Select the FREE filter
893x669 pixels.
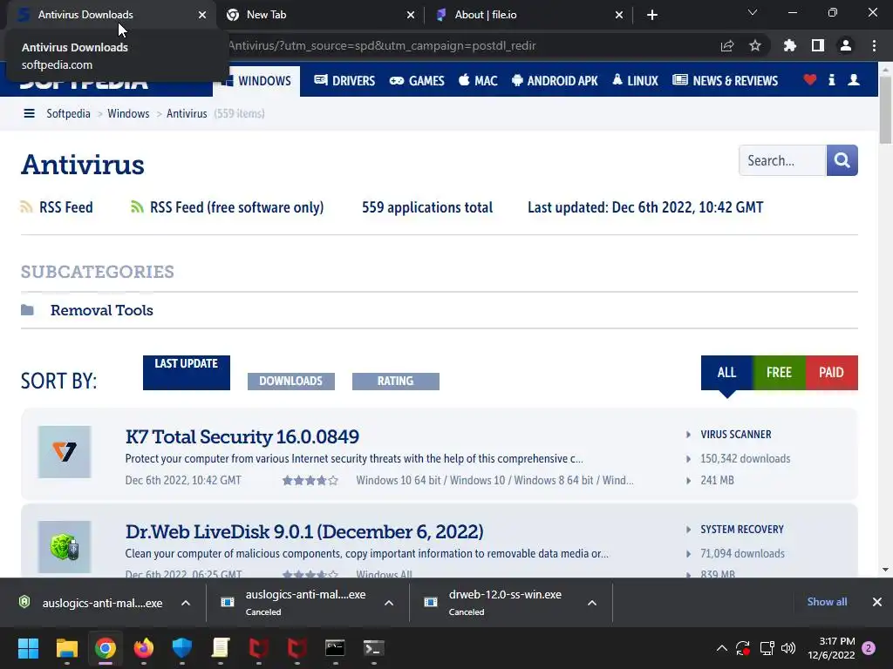[779, 373]
